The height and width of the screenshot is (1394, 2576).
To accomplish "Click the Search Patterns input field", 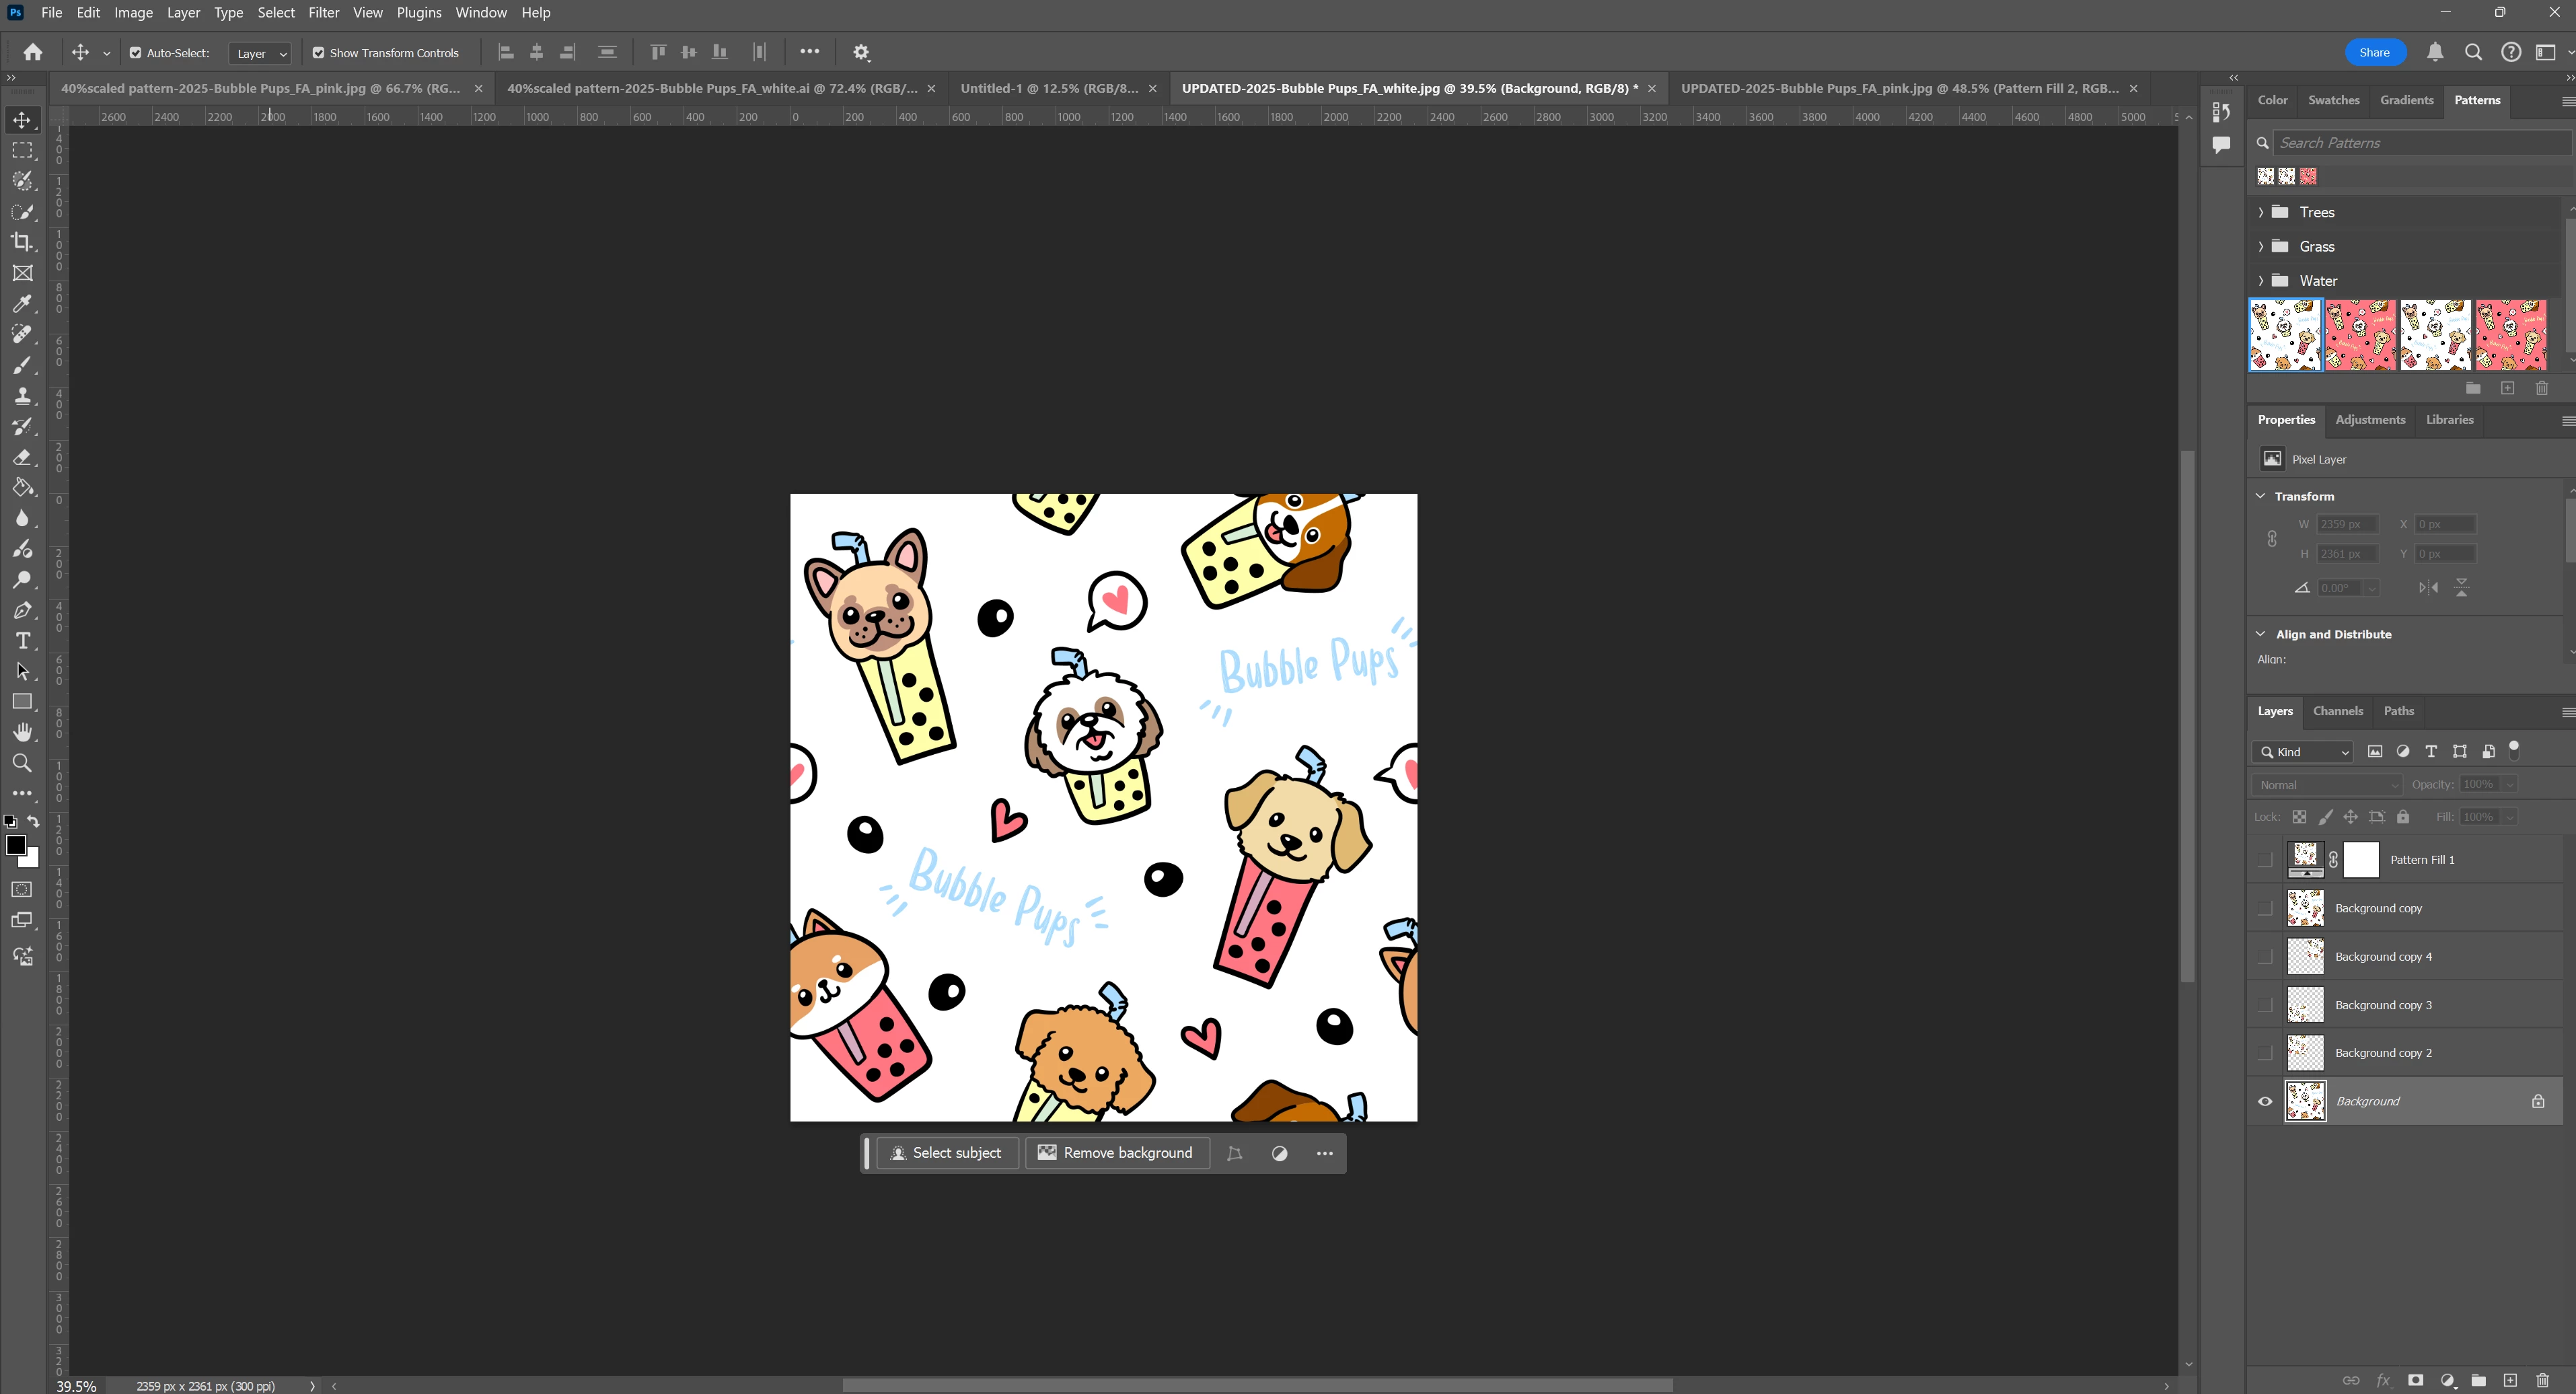I will click(2420, 143).
